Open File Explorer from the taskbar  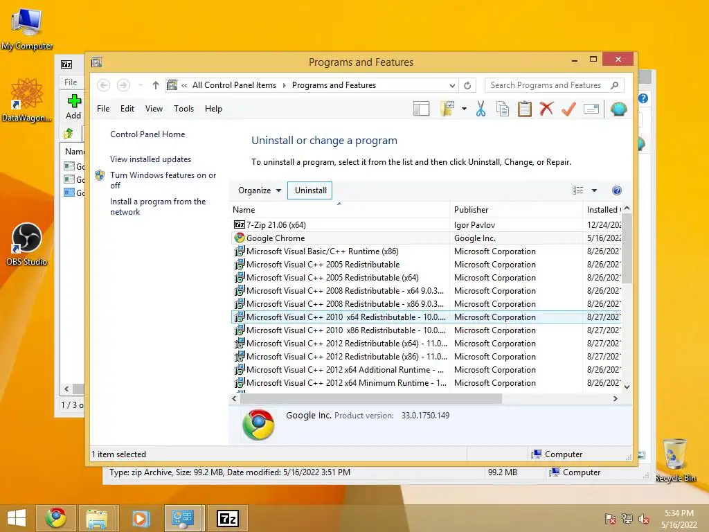click(x=97, y=518)
